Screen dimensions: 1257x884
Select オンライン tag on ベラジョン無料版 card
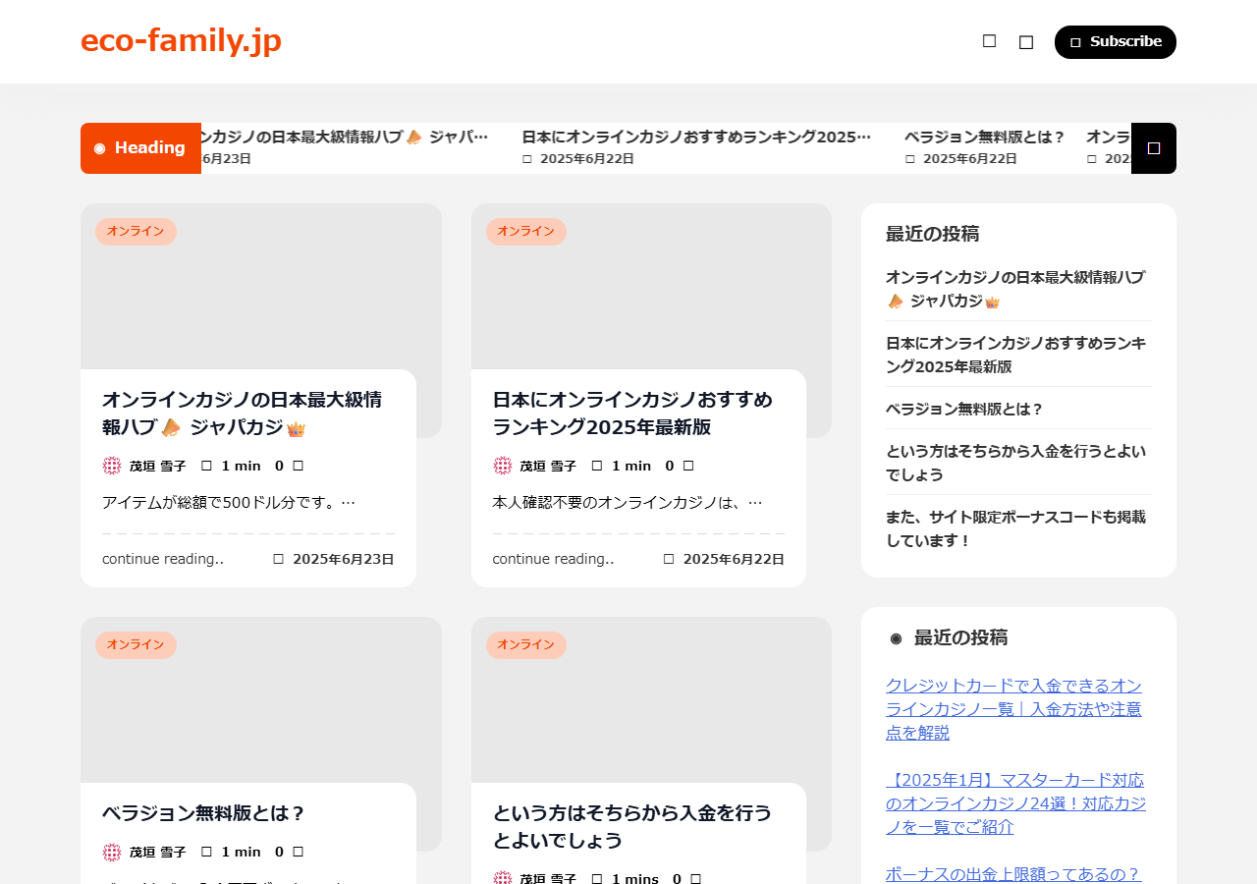[136, 645]
